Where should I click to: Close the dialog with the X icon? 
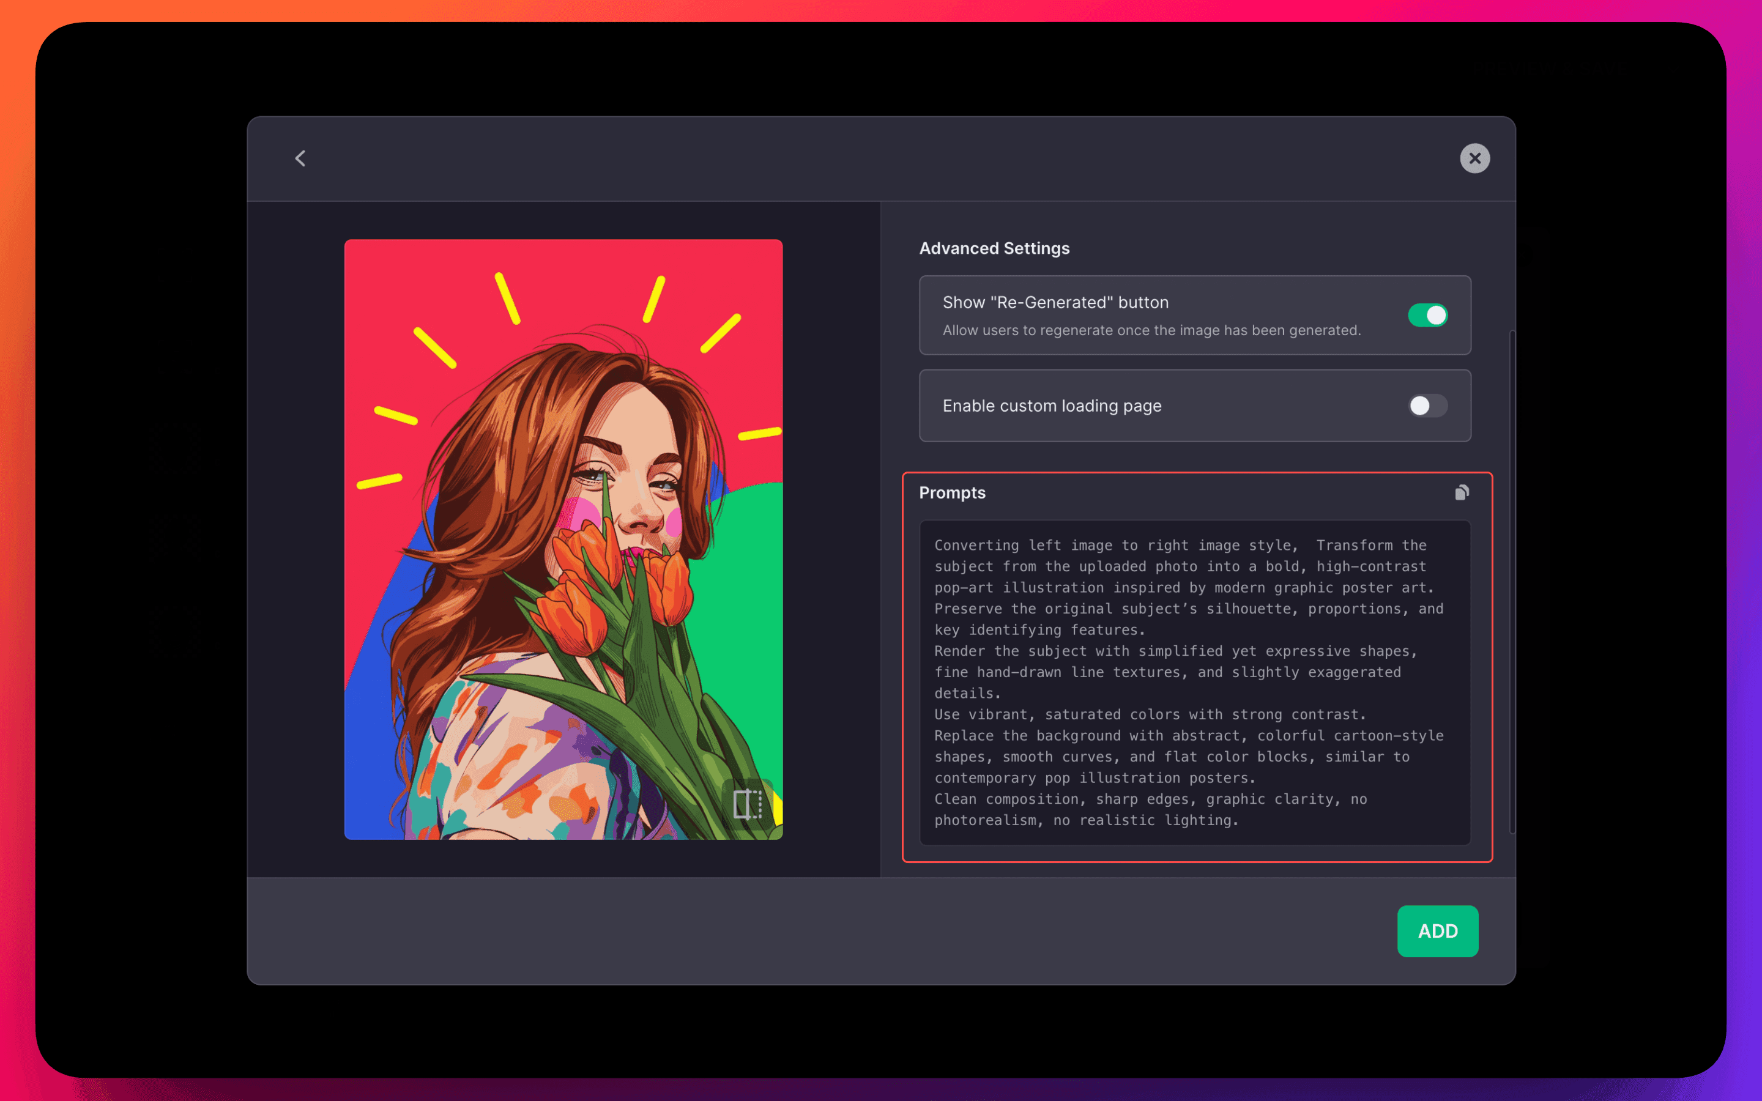[1474, 158]
